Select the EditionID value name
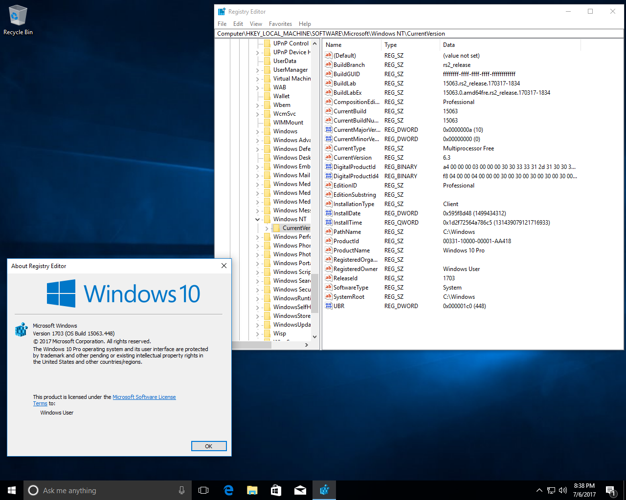Viewport: 626px width, 500px height. coord(345,186)
